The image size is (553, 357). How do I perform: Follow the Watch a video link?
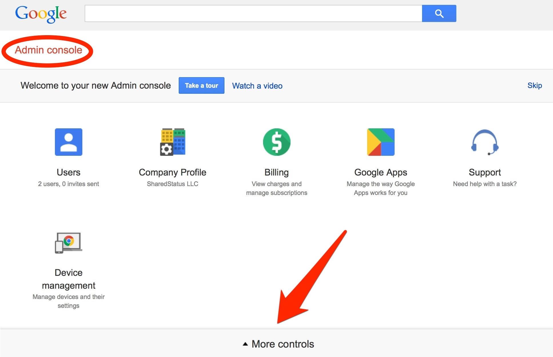(x=257, y=86)
